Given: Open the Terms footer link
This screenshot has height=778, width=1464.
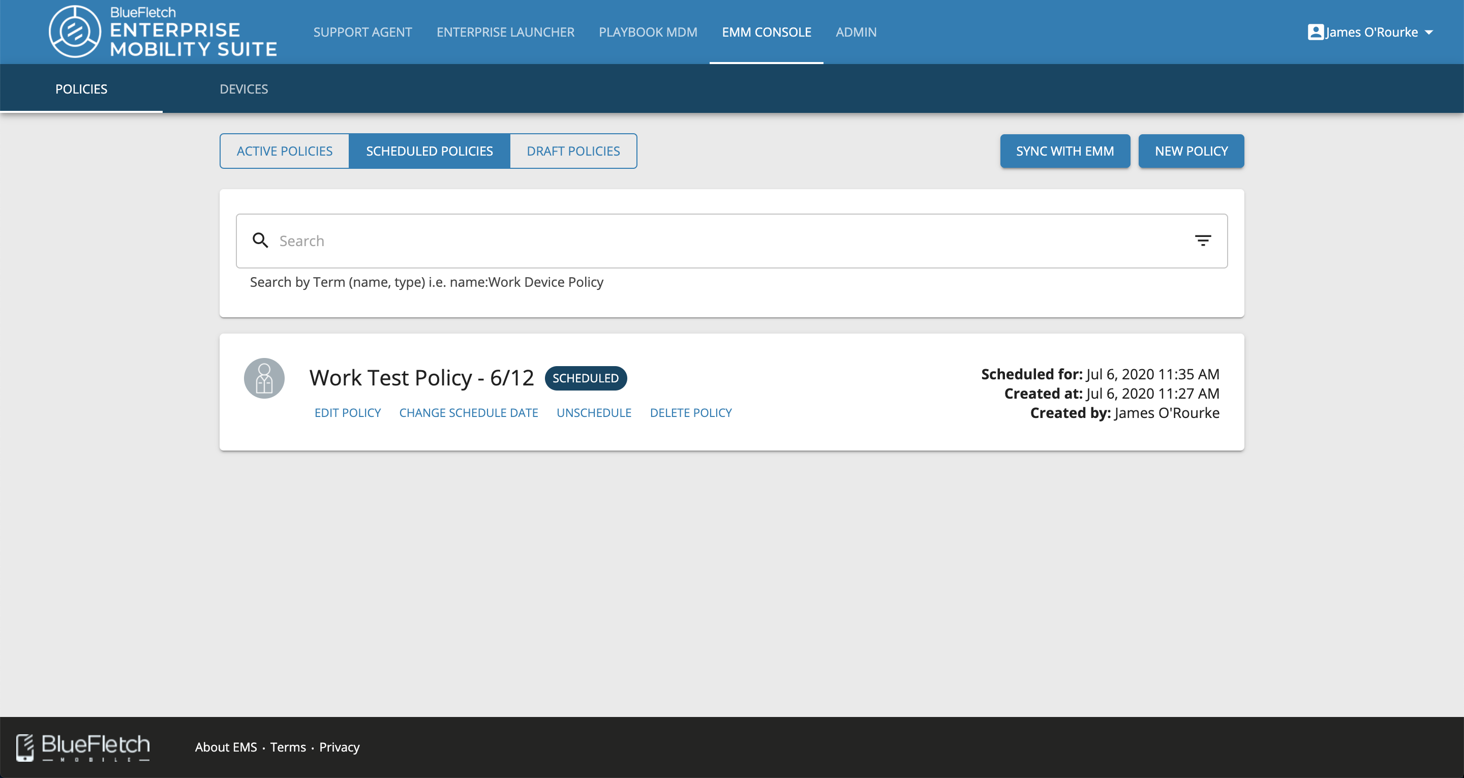Looking at the screenshot, I should coord(288,746).
